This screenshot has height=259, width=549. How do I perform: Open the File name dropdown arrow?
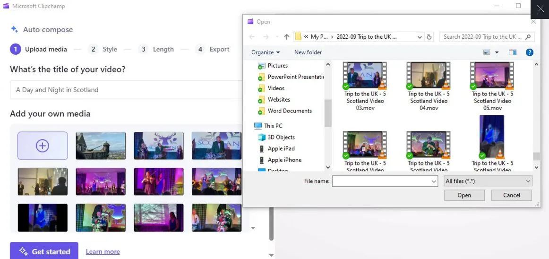tap(434, 181)
